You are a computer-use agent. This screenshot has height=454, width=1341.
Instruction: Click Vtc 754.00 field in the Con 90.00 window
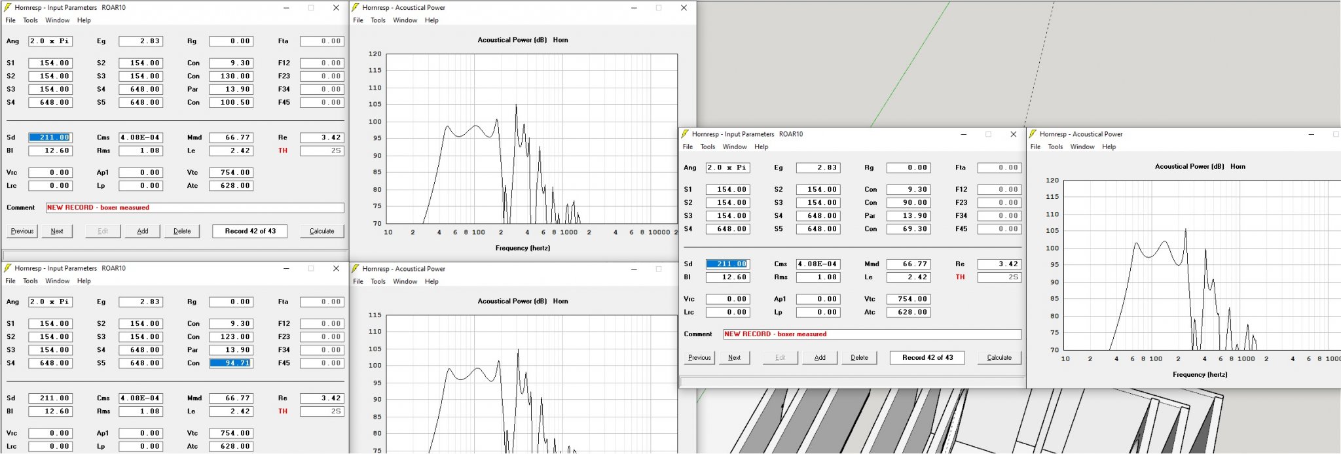point(908,299)
